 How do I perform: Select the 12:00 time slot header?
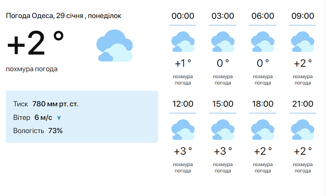[183, 104]
